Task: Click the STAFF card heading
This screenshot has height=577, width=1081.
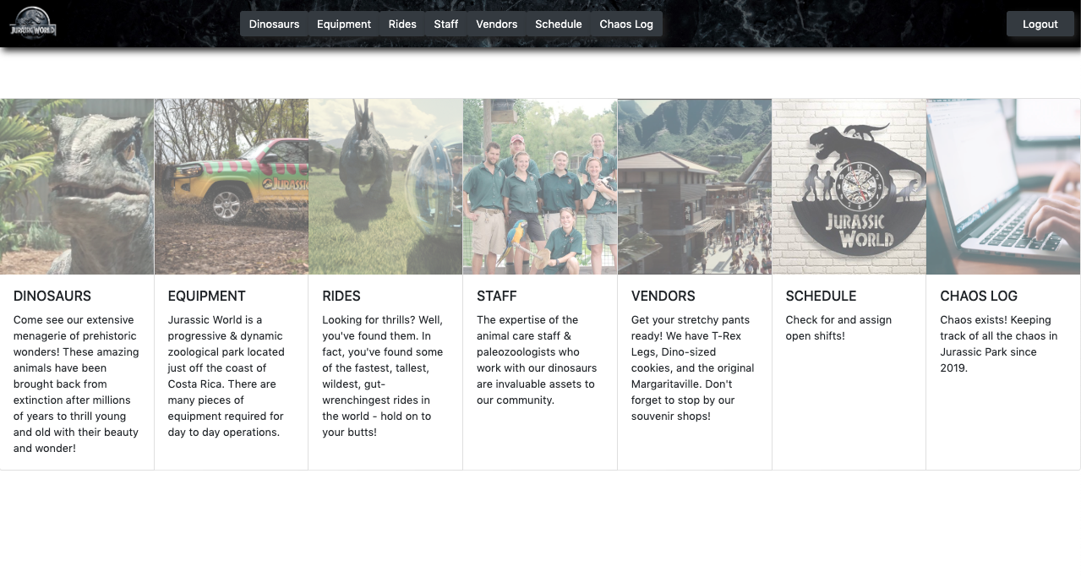Action: 497,296
